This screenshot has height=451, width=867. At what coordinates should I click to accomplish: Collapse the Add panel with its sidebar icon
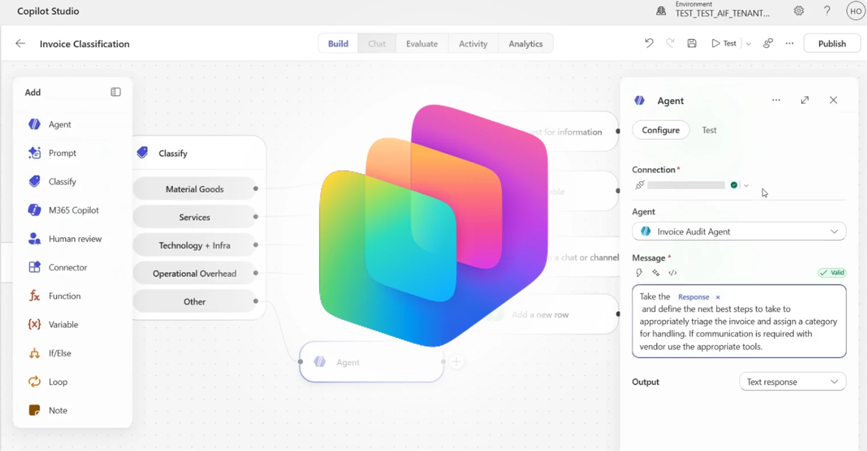click(x=116, y=92)
